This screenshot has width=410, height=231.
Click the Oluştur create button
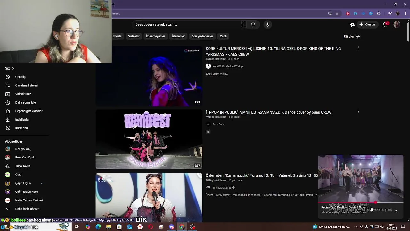pyautogui.click(x=367, y=24)
